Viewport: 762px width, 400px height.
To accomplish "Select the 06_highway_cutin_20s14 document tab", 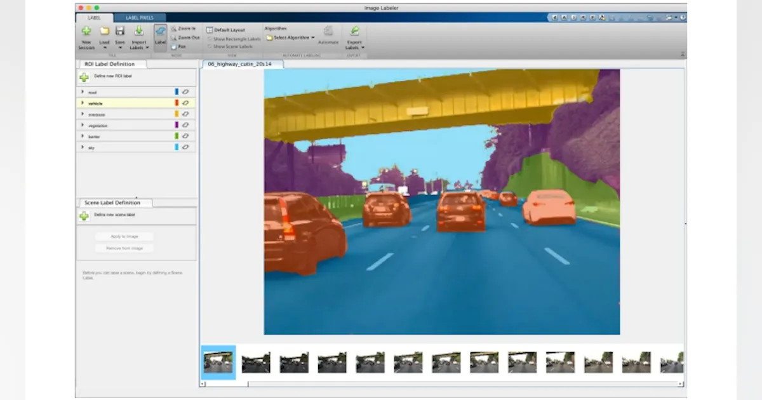I will 242,64.
